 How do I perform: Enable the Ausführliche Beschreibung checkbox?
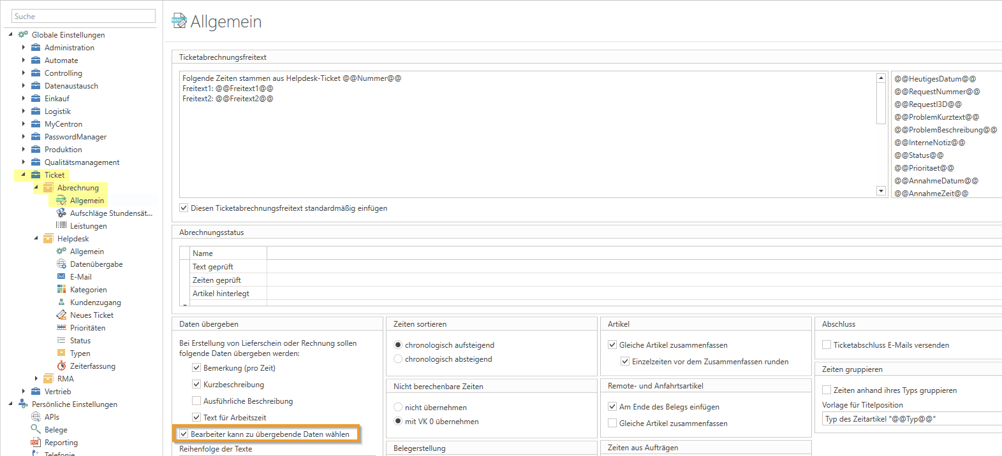point(197,401)
